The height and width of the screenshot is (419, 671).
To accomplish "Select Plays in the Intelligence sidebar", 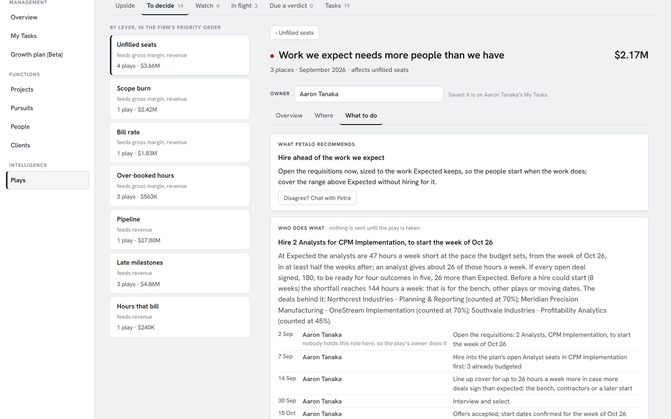I will (47, 180).
